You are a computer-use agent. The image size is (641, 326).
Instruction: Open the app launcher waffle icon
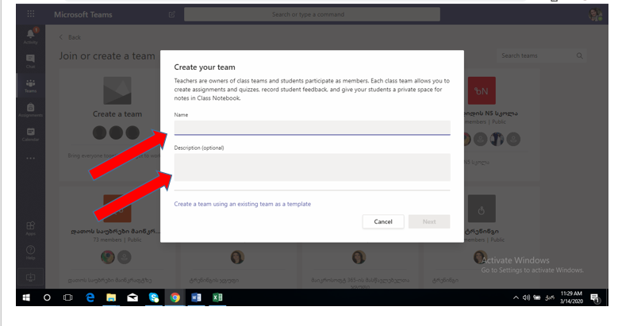[31, 14]
